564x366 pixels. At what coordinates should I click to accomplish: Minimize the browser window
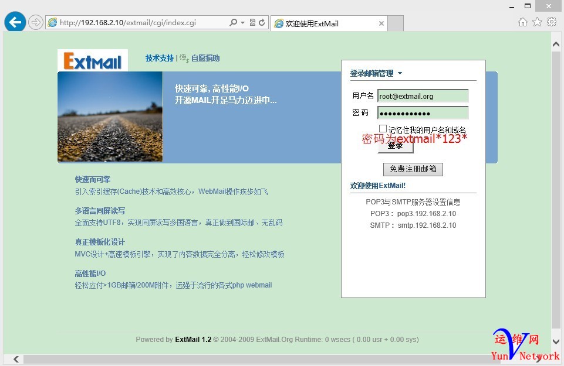(x=512, y=6)
